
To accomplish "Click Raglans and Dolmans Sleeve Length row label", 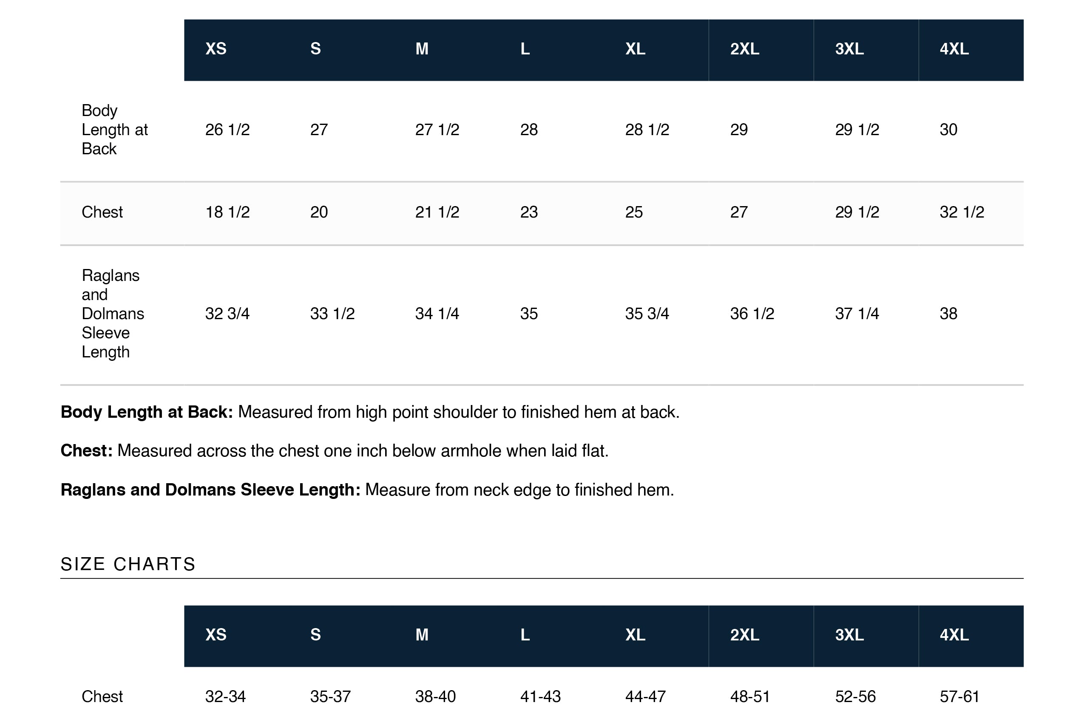I will [113, 314].
